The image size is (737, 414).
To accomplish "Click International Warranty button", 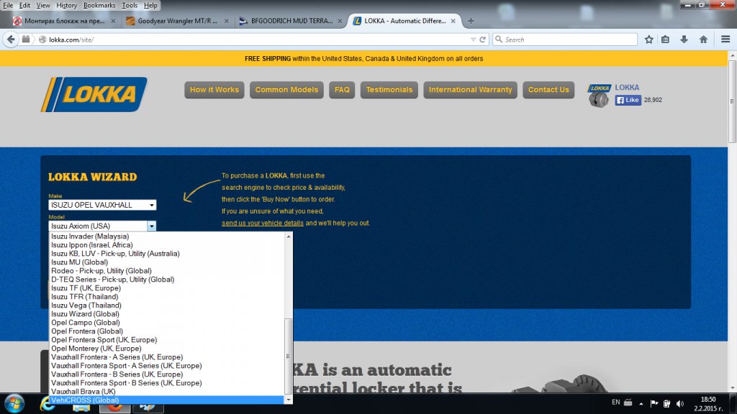I will [x=471, y=90].
